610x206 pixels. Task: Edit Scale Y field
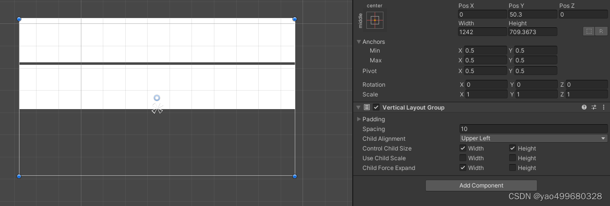pos(536,94)
